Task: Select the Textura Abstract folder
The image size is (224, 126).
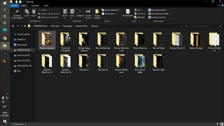Action: point(47,41)
